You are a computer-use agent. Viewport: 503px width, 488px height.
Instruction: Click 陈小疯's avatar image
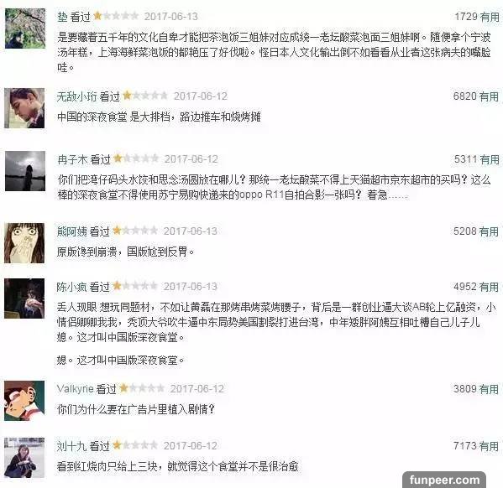click(x=24, y=299)
